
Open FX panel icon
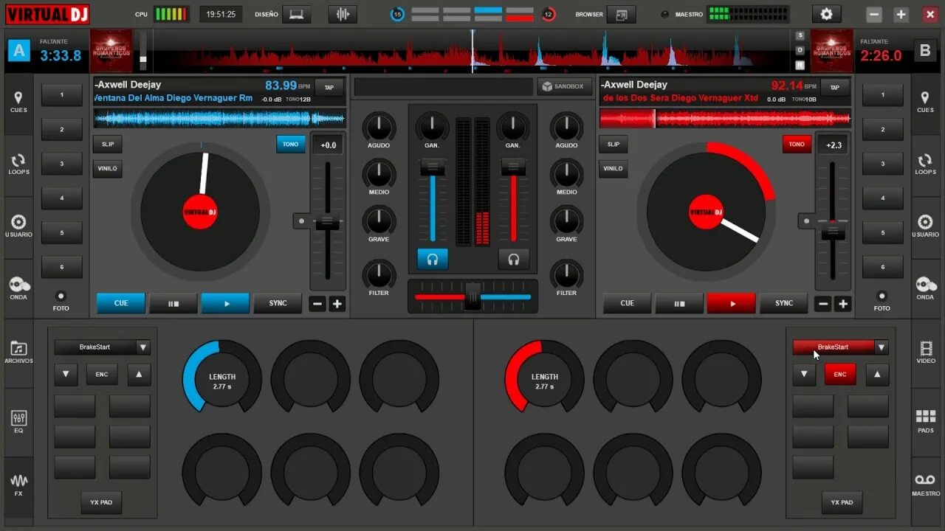point(18,484)
